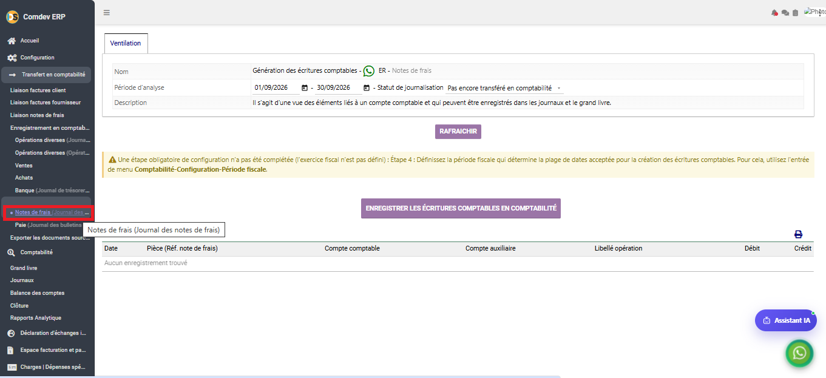Expand the Comptabilité sidebar menu
This screenshot has height=378, width=826.
point(36,252)
